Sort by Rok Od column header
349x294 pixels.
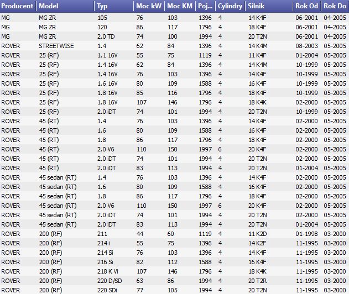point(307,6)
